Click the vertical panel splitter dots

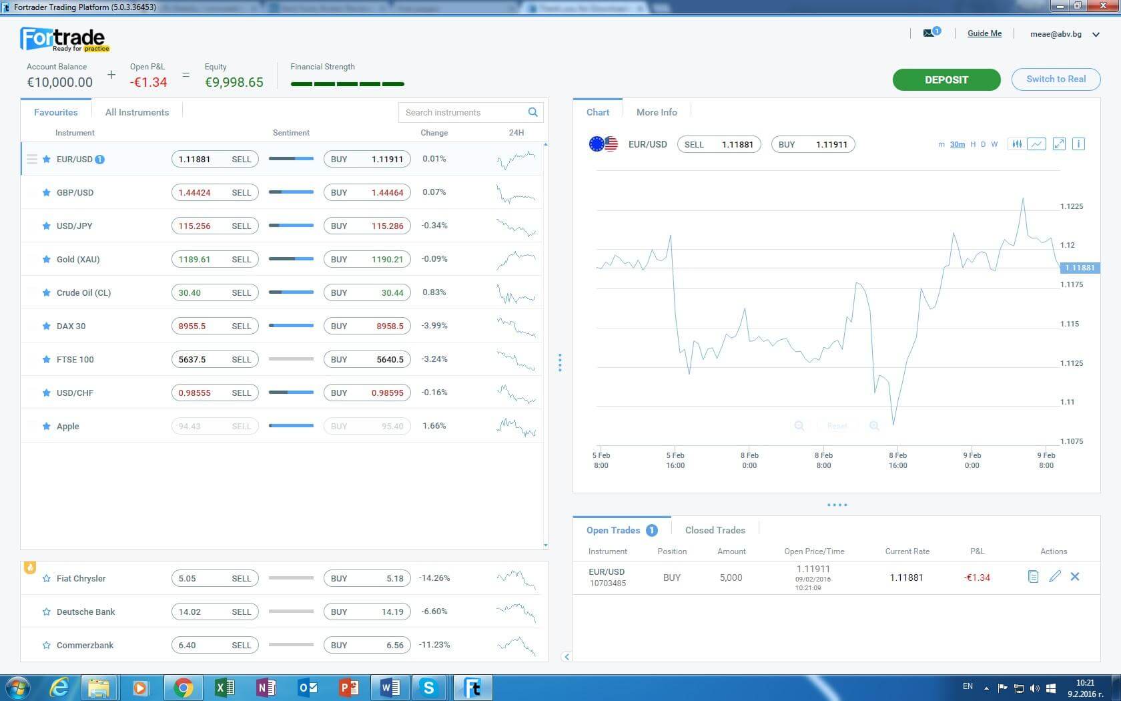coord(560,363)
